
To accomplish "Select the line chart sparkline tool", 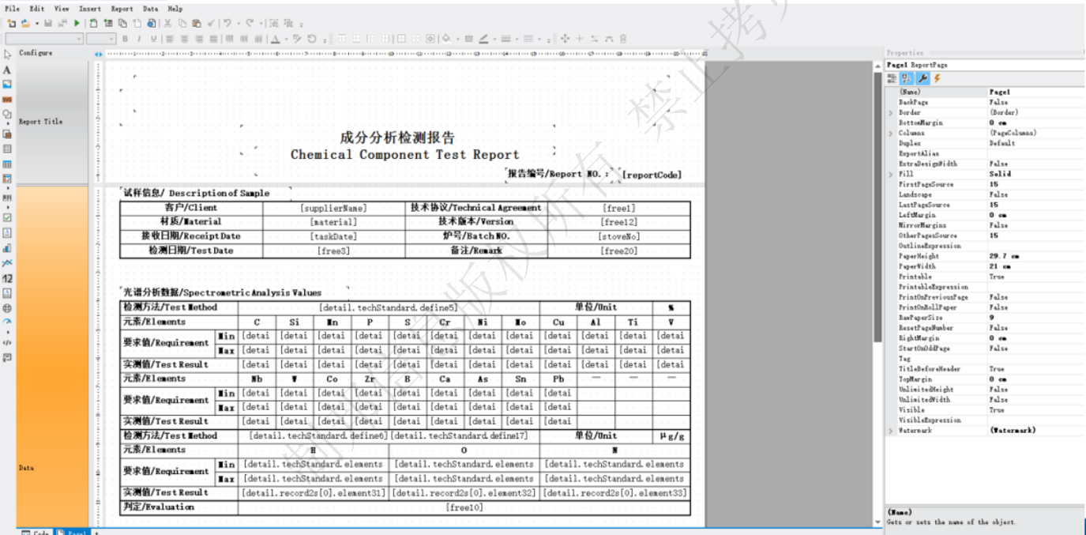I will [x=7, y=263].
